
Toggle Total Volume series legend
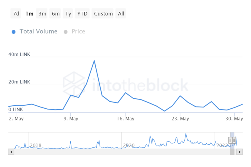tap(38, 32)
